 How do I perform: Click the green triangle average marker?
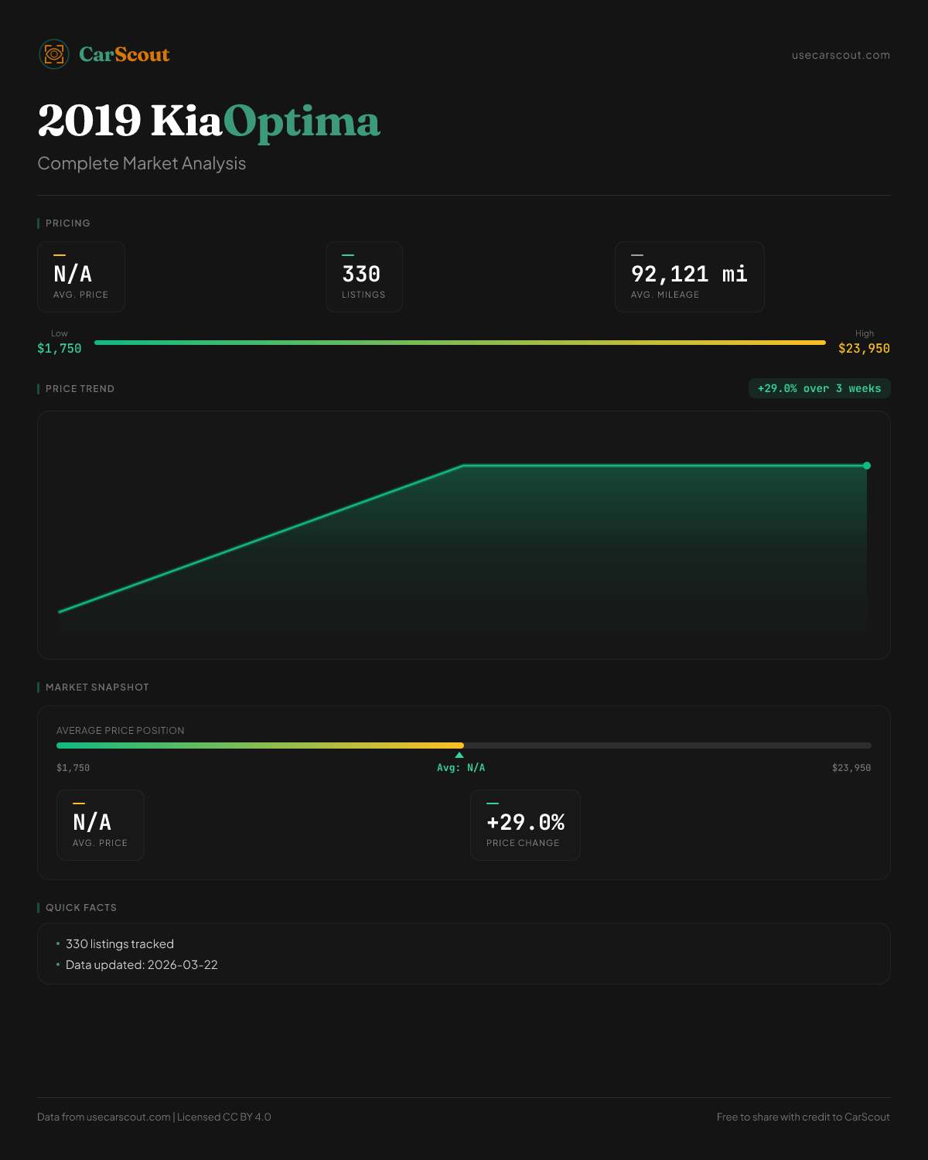[x=459, y=756]
